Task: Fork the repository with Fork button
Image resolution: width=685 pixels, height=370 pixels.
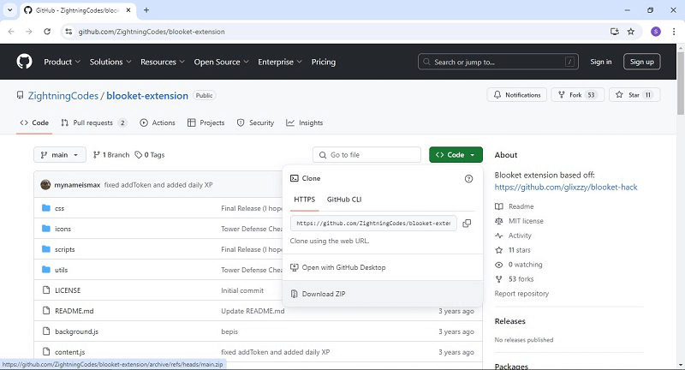Action: pyautogui.click(x=577, y=95)
